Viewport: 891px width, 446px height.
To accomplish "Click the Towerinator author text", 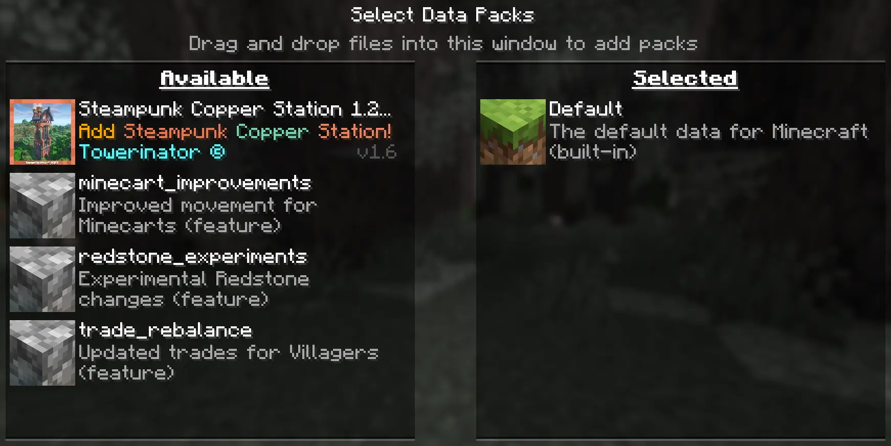I will tap(152, 152).
